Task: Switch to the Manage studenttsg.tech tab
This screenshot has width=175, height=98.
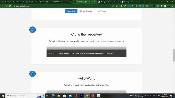Action: click(x=108, y=2)
